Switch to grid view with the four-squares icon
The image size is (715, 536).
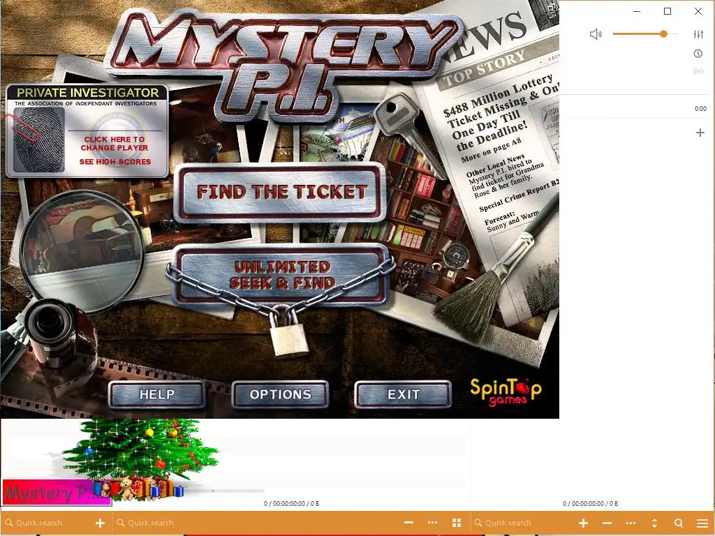[x=457, y=523]
